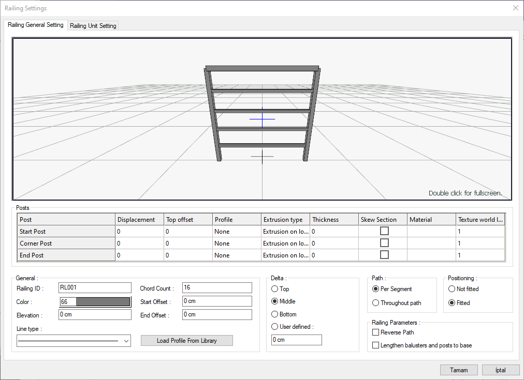524x380 pixels.
Task: Choose Throughout path radio button
Action: [x=376, y=303]
